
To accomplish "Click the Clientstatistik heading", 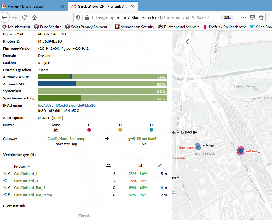I will click(x=14, y=206).
